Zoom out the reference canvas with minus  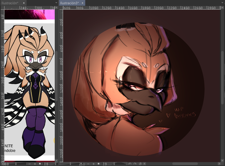coord(29,164)
